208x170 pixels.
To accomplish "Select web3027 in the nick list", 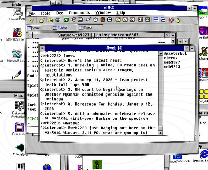I will [x=172, y=62].
